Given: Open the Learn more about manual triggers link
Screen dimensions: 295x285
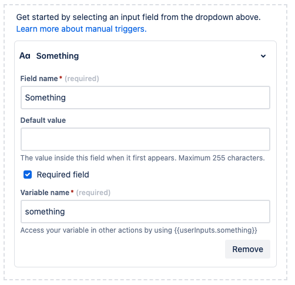Looking at the screenshot, I should pyautogui.click(x=81, y=29).
